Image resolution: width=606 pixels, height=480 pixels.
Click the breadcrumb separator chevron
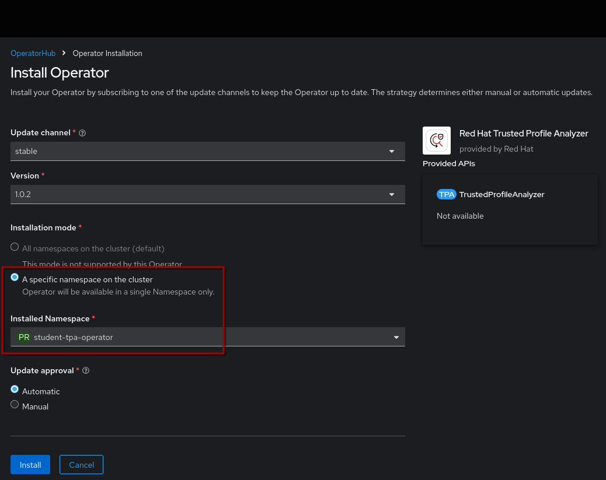[x=64, y=53]
